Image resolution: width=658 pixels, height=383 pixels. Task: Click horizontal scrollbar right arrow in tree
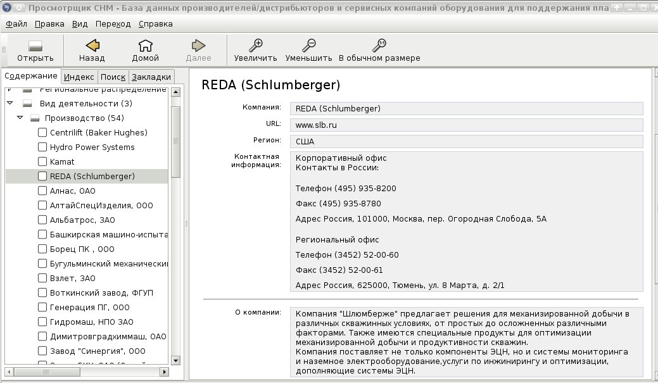click(x=165, y=372)
